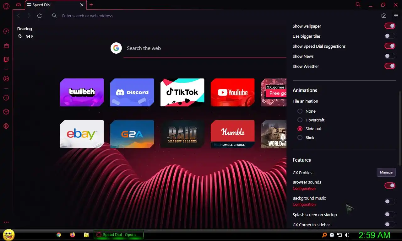
Task: Click Speed Dial - Opera taskbar button
Action: click(119, 235)
